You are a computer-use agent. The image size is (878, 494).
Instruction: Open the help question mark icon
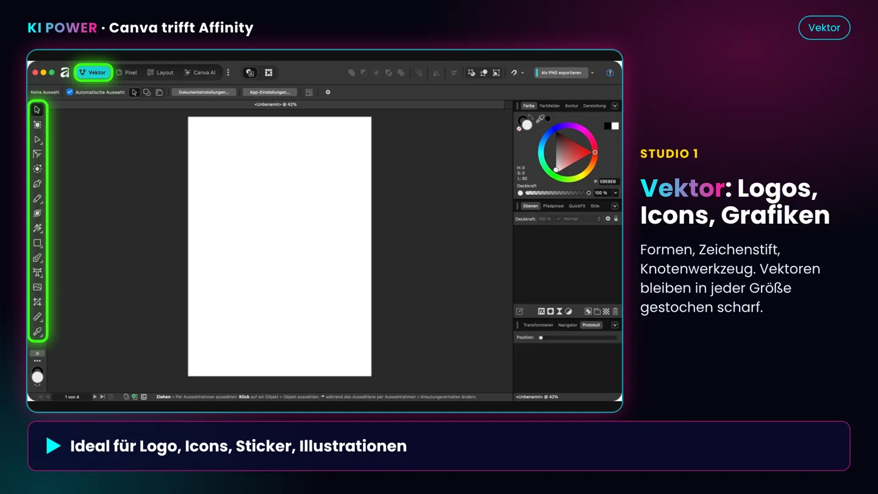tap(610, 73)
